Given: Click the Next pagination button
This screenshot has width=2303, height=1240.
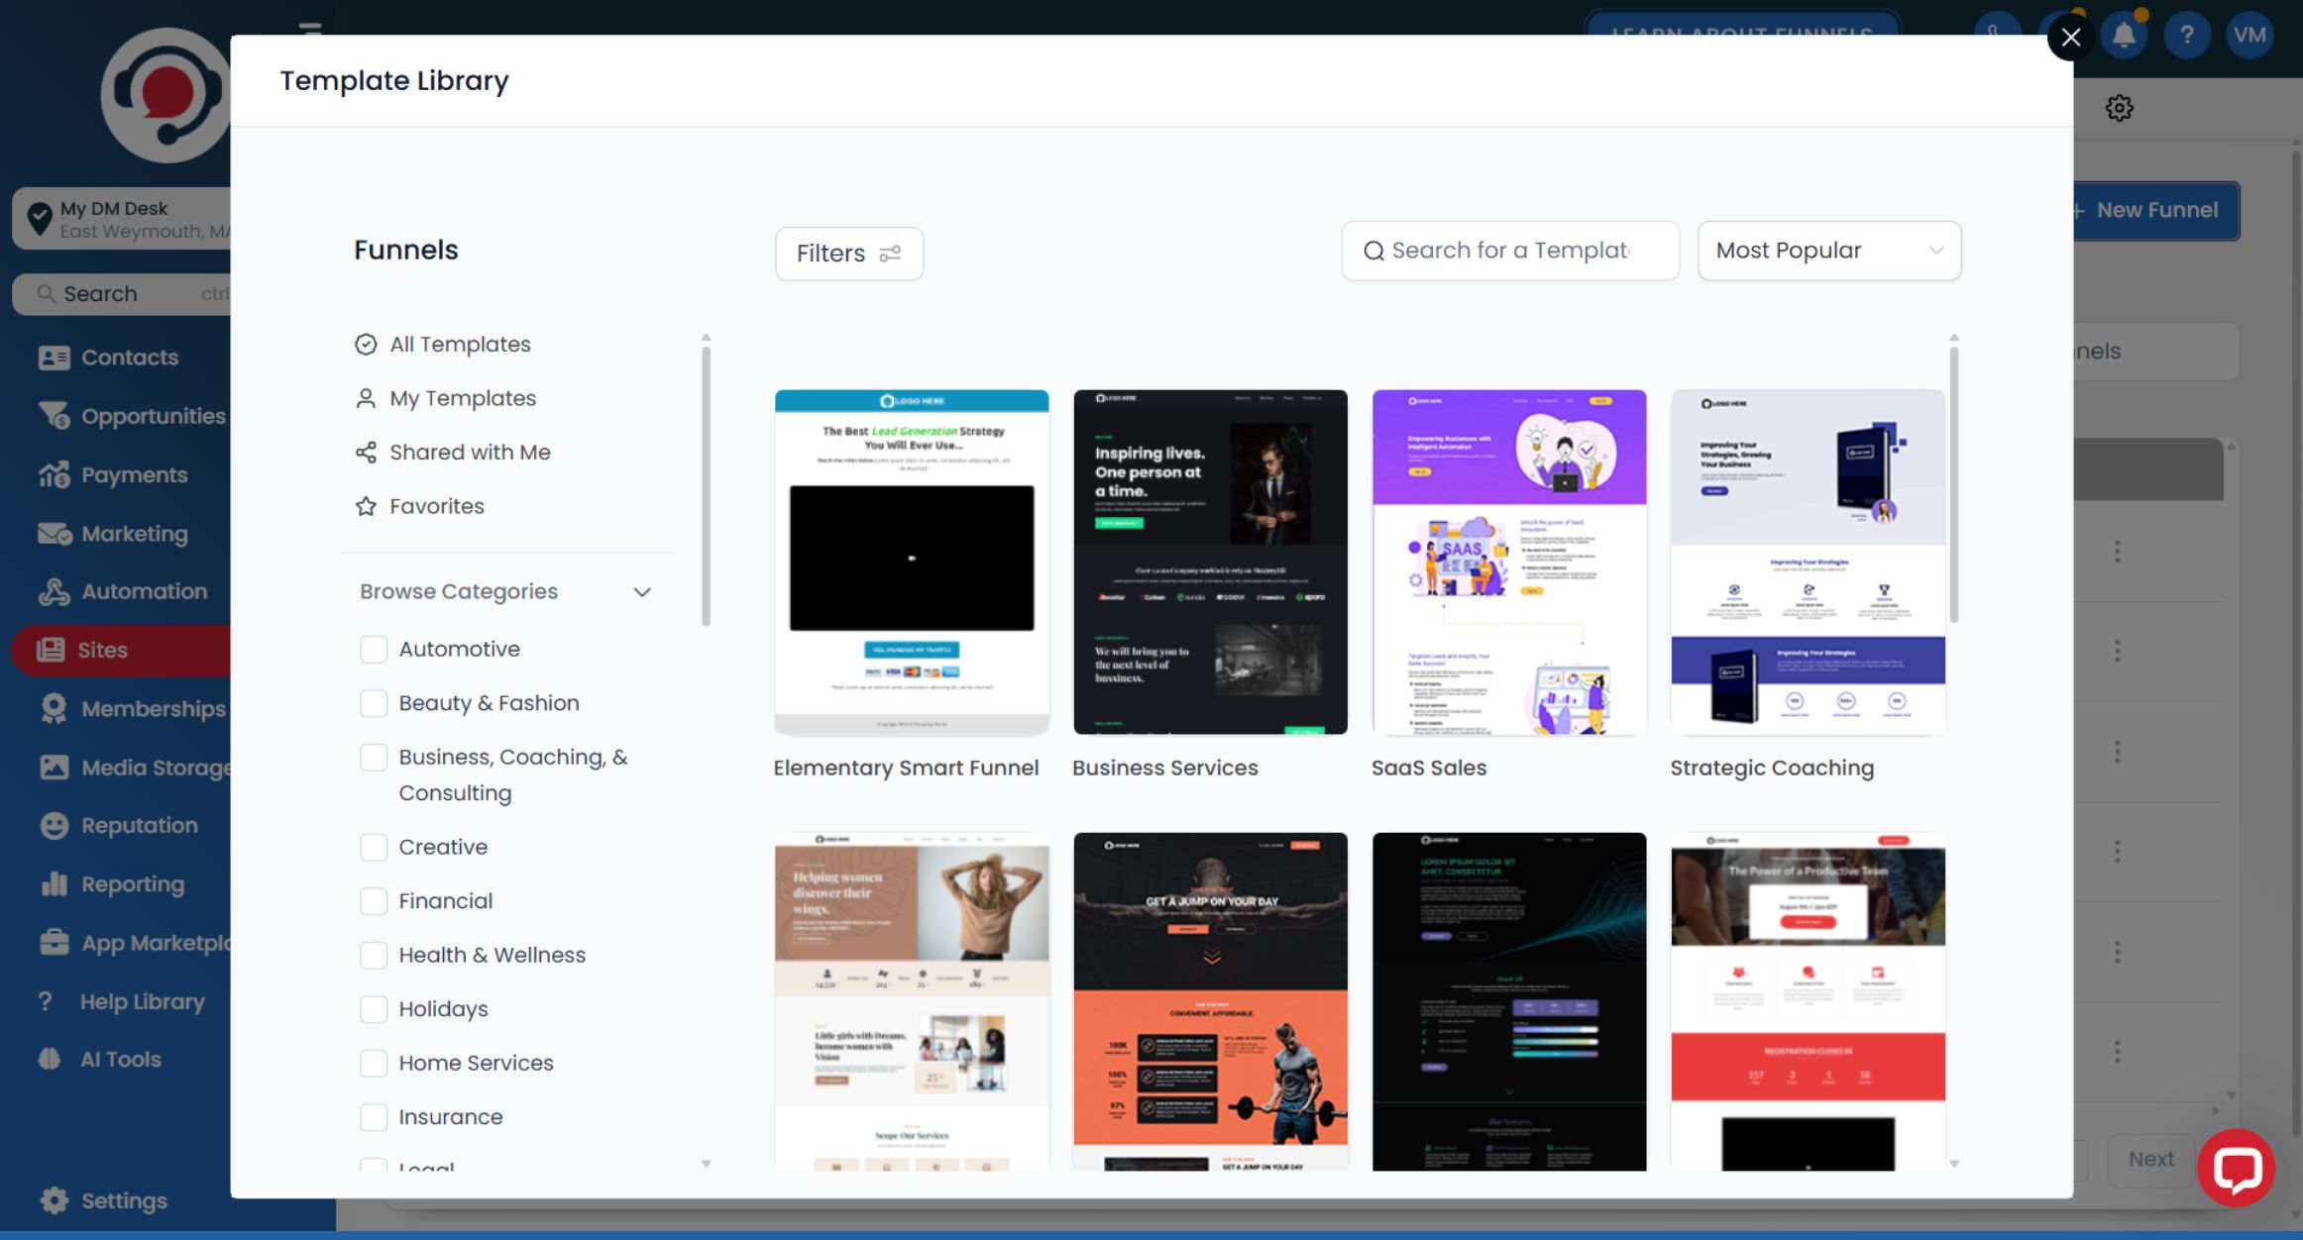Looking at the screenshot, I should point(2150,1159).
